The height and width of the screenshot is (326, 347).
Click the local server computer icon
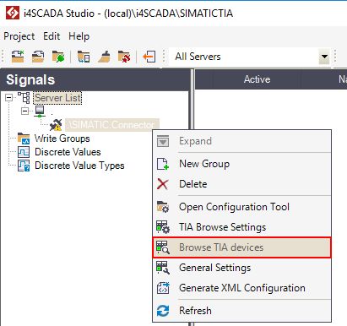[40, 111]
